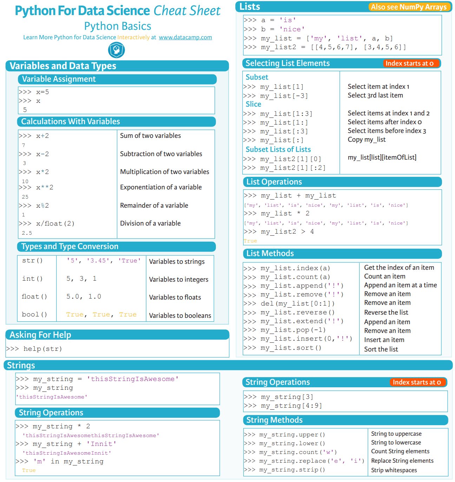
Task: Click the 'List Operations' header
Action: click(x=342, y=182)
